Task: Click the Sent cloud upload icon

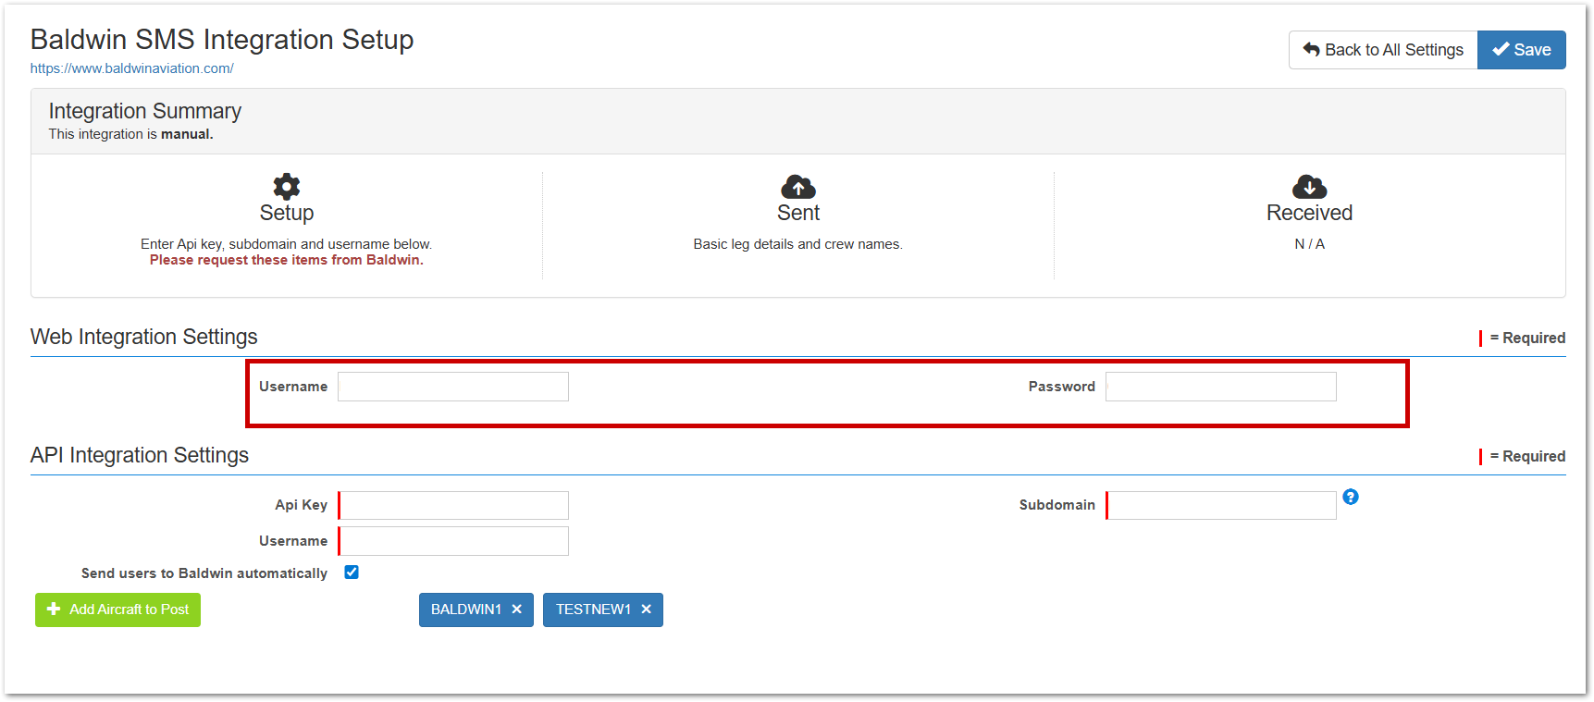Action: coord(797,187)
